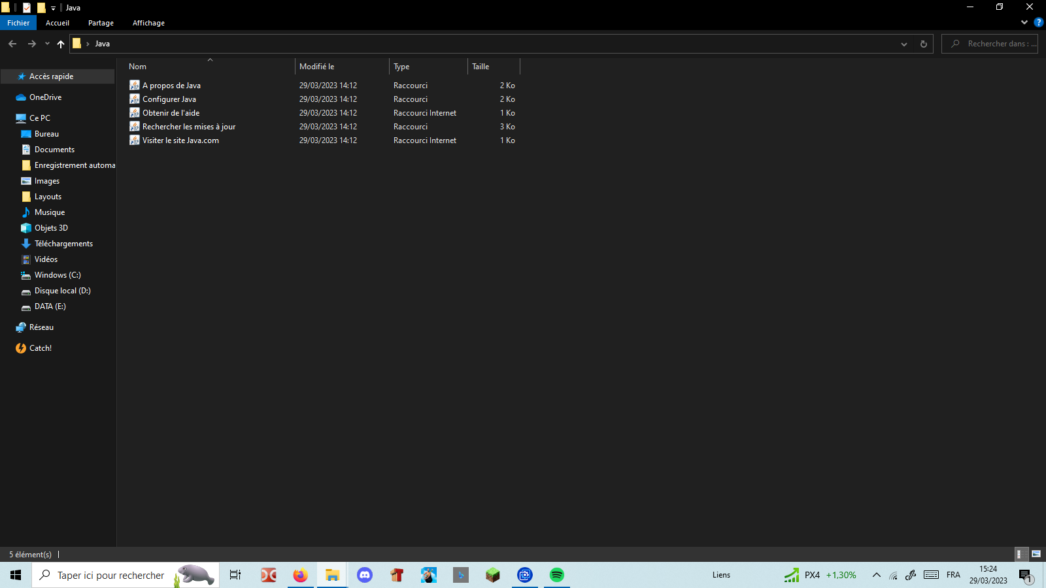
Task: Switch to details view layout
Action: coord(1019,554)
